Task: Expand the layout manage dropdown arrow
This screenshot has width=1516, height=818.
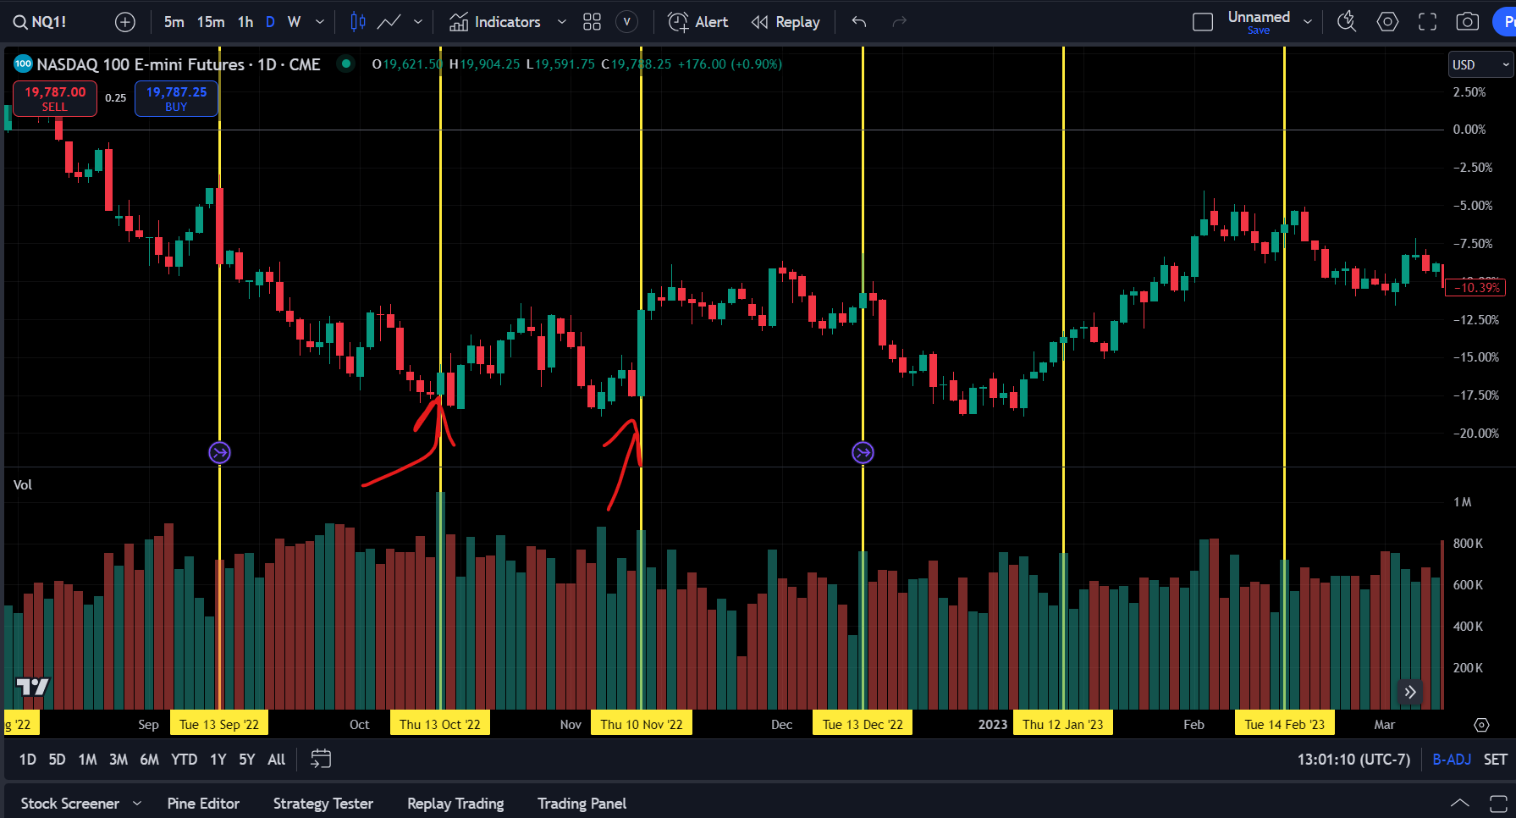Action: click(1308, 22)
